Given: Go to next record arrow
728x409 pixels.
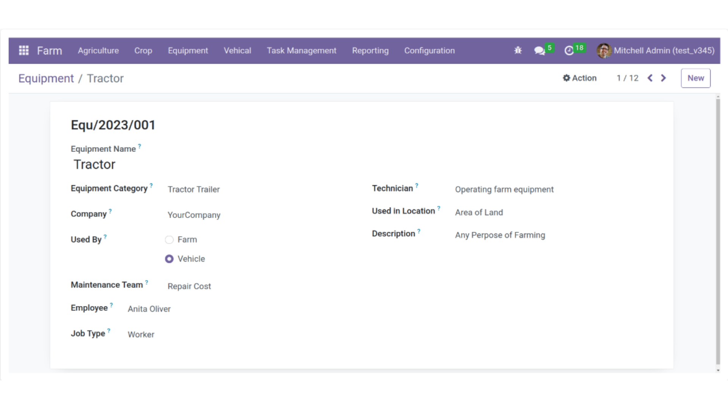Looking at the screenshot, I should pyautogui.click(x=663, y=78).
